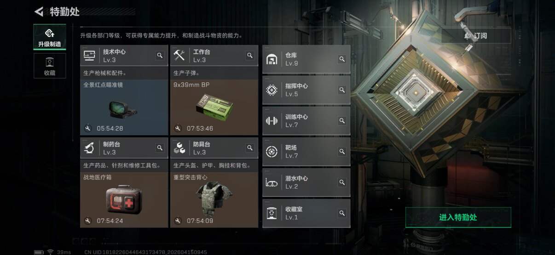Select the 全景红点瞄准镜 production item
Viewport: 555px width, 255px height.
point(124,107)
